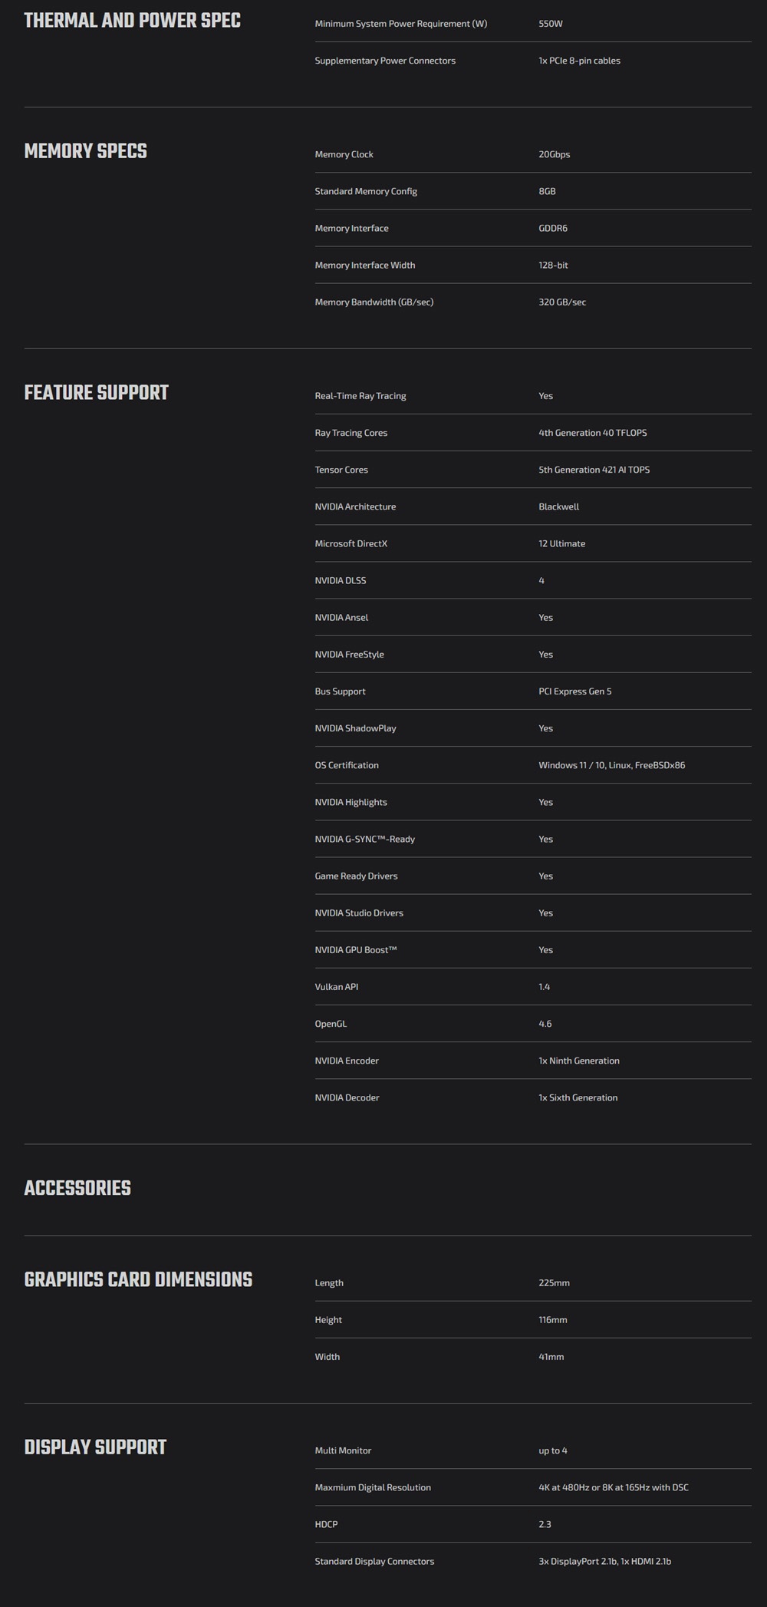Click the Memory Specs section heading

[85, 151]
